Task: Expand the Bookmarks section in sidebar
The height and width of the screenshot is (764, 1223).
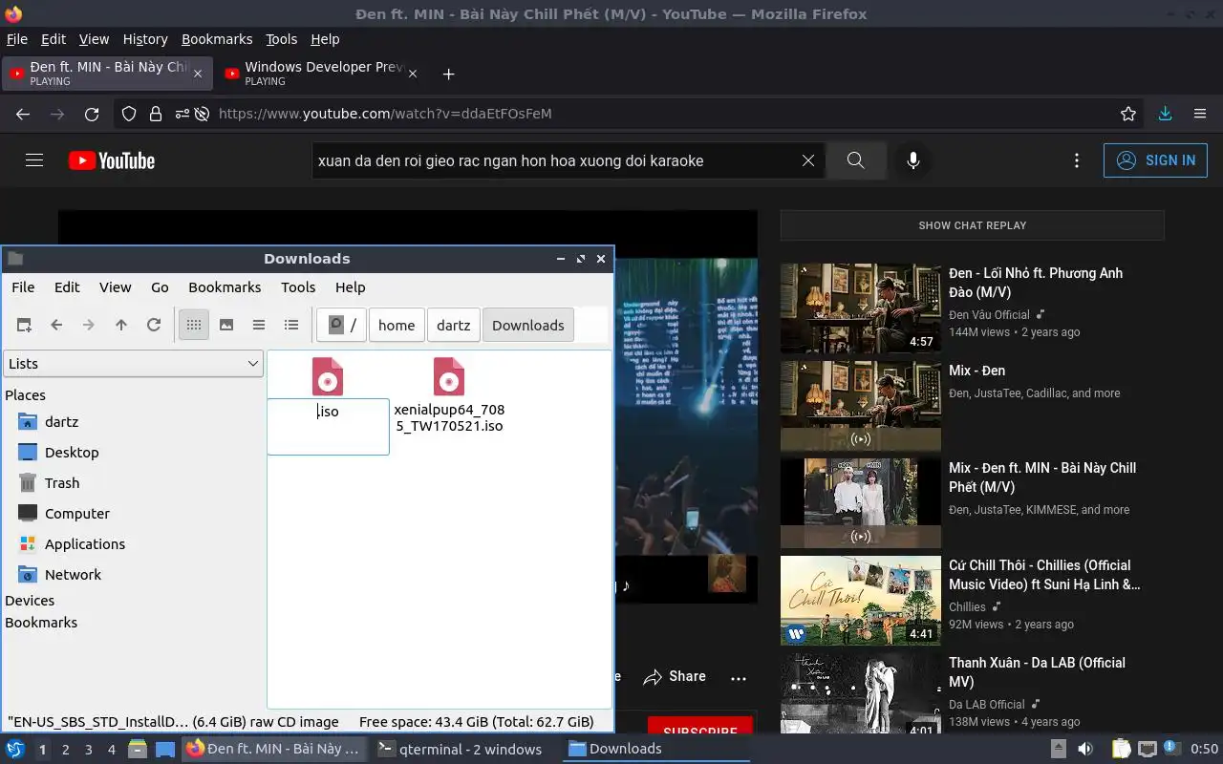Action: [41, 623]
